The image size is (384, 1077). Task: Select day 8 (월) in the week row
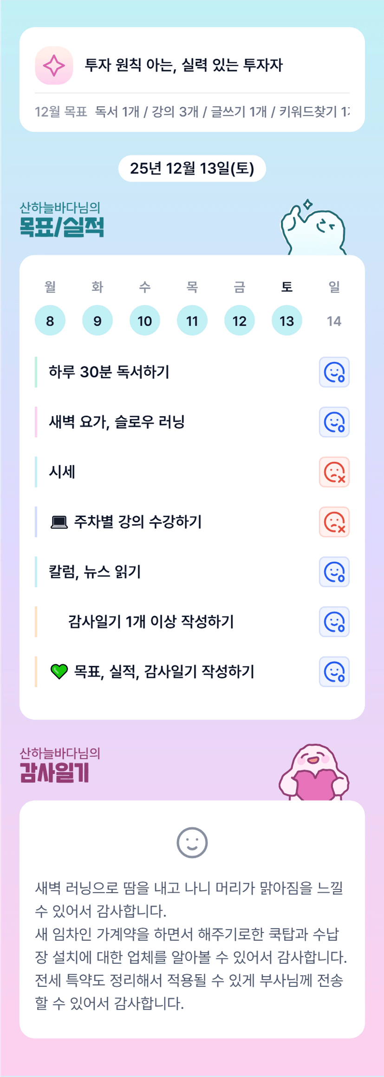tap(50, 321)
